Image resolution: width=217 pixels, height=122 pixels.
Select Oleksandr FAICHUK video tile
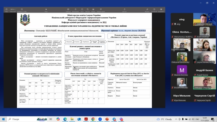point(204,19)
